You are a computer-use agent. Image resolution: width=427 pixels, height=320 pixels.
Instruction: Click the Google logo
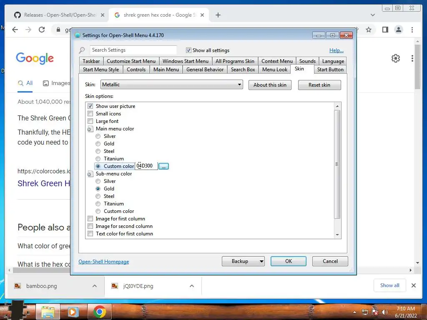[x=35, y=58]
